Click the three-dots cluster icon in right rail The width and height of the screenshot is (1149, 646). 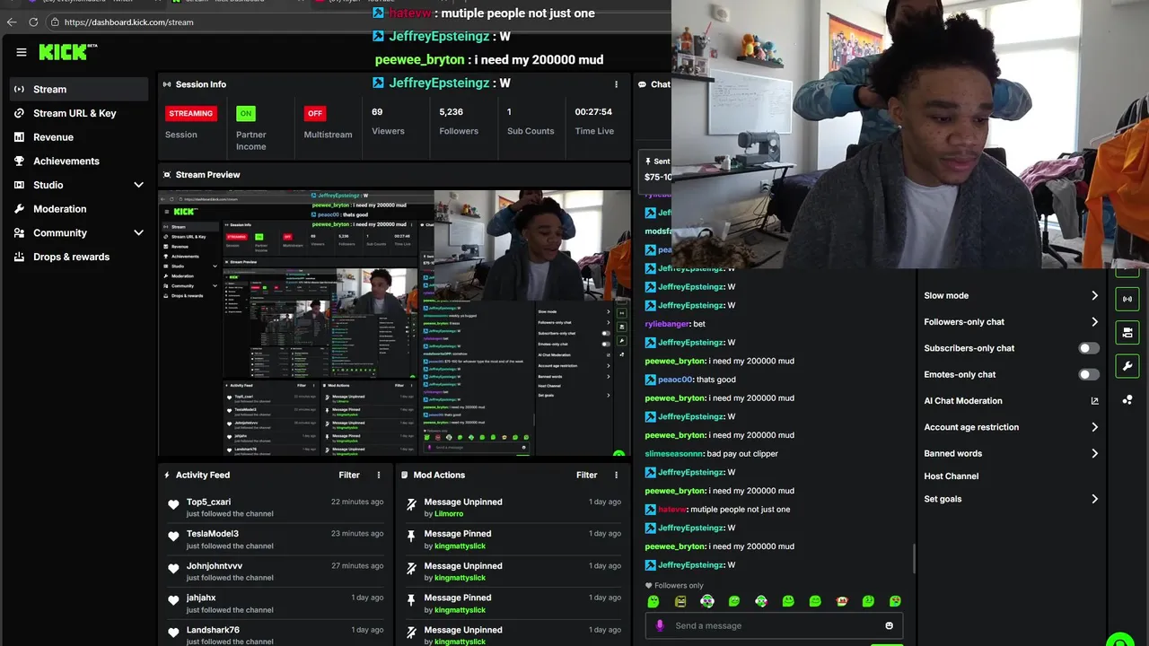tap(1127, 399)
